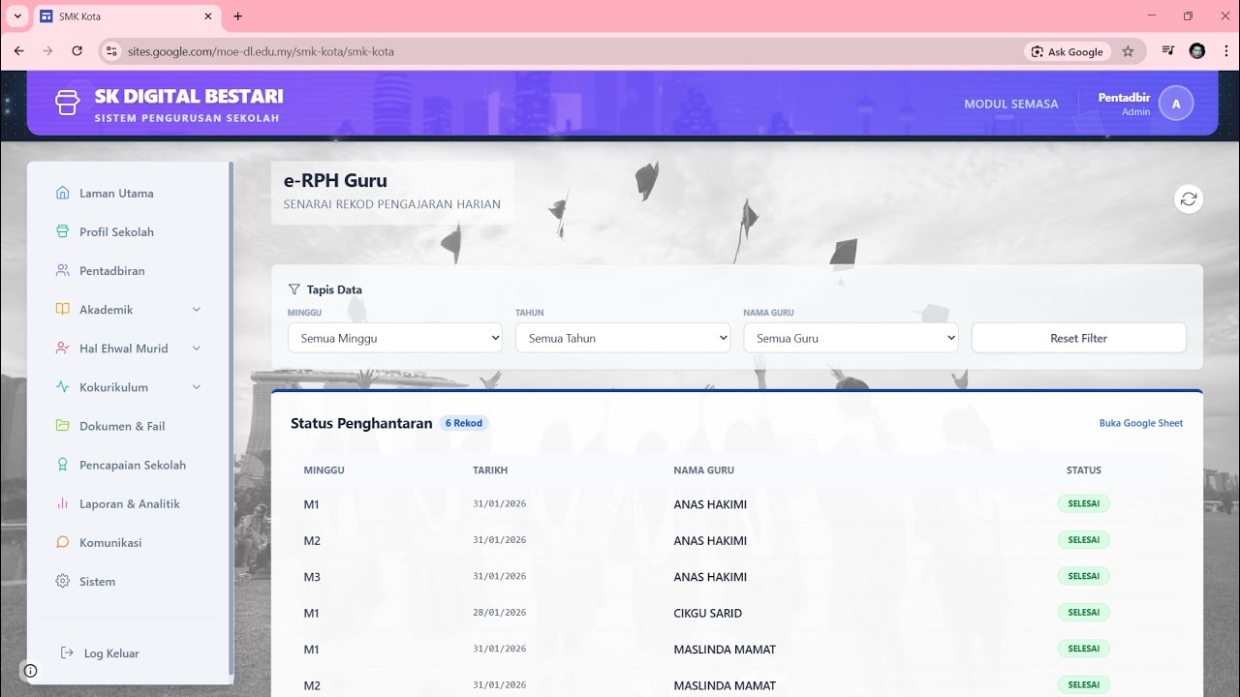Image resolution: width=1240 pixels, height=697 pixels.
Task: Click the Pentadbir avatar circle A
Action: [1176, 104]
